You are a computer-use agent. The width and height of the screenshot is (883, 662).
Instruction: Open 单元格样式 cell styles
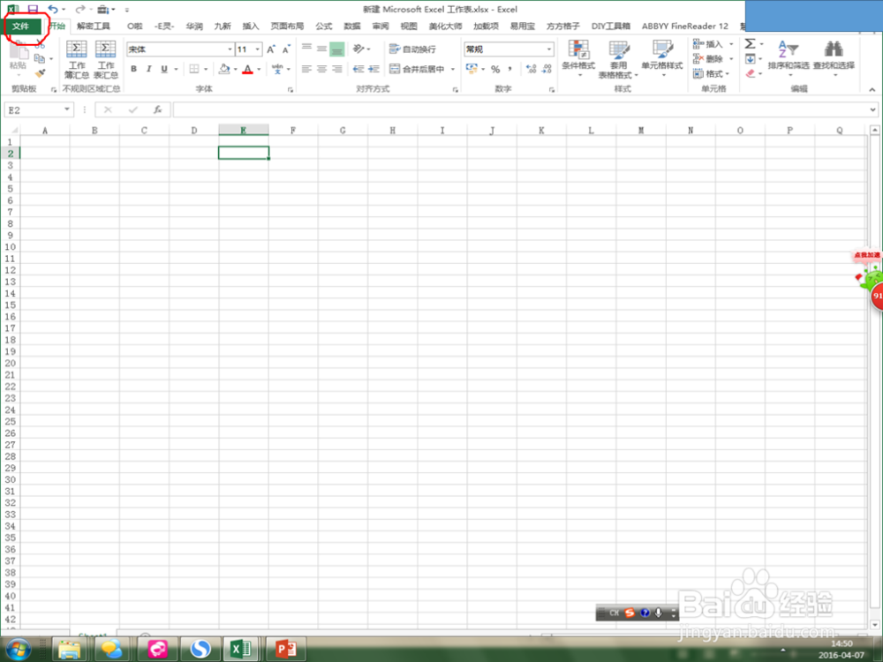[662, 58]
